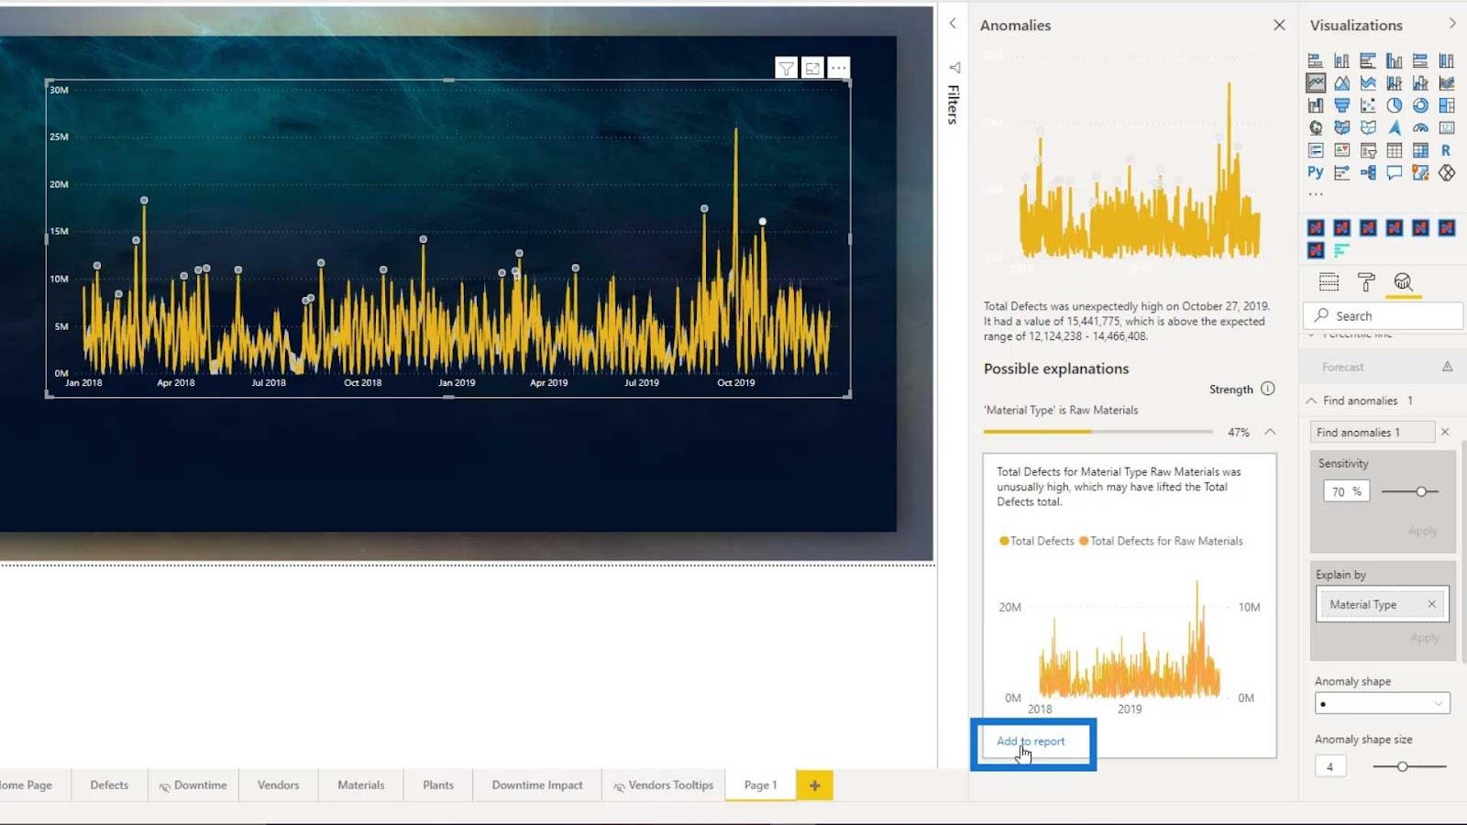This screenshot has width=1467, height=825.
Task: Select the Slicer visual
Action: tap(1368, 149)
